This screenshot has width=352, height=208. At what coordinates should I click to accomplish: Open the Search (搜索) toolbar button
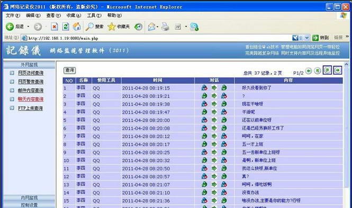[95, 26]
